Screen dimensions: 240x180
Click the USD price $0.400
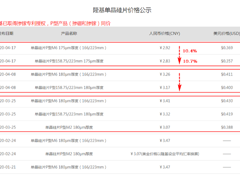click(x=227, y=88)
